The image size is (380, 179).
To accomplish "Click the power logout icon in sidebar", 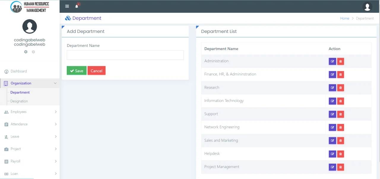I will [33, 52].
